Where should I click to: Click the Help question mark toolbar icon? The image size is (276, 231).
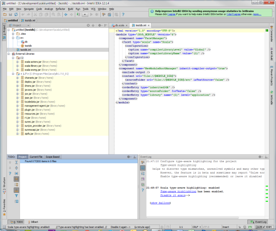coord(123,15)
